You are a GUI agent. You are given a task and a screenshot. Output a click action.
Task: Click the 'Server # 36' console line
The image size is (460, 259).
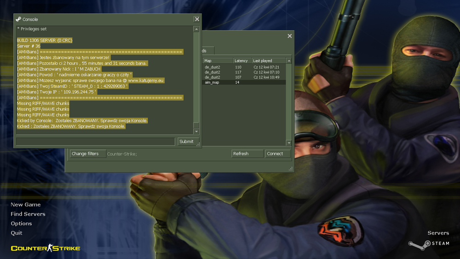click(x=29, y=46)
